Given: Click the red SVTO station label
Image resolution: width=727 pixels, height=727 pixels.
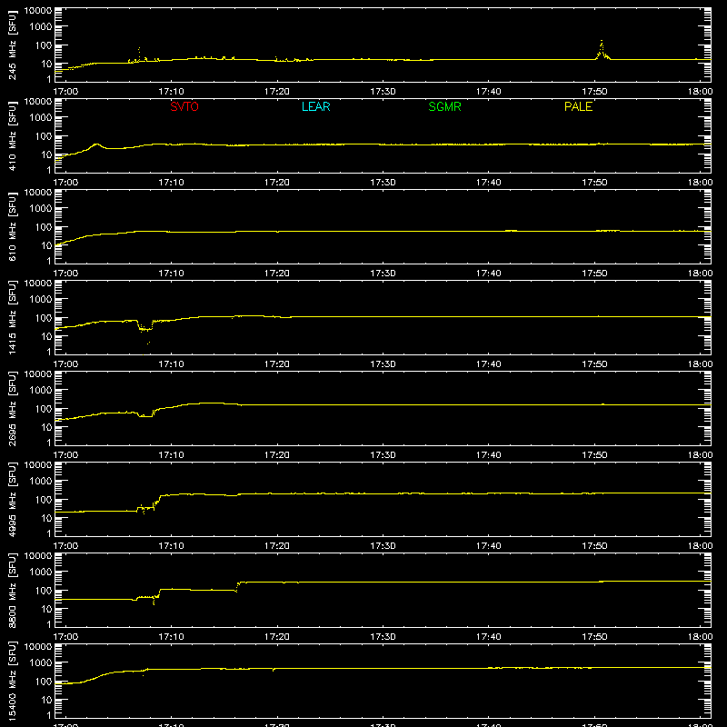Looking at the screenshot, I should (184, 106).
